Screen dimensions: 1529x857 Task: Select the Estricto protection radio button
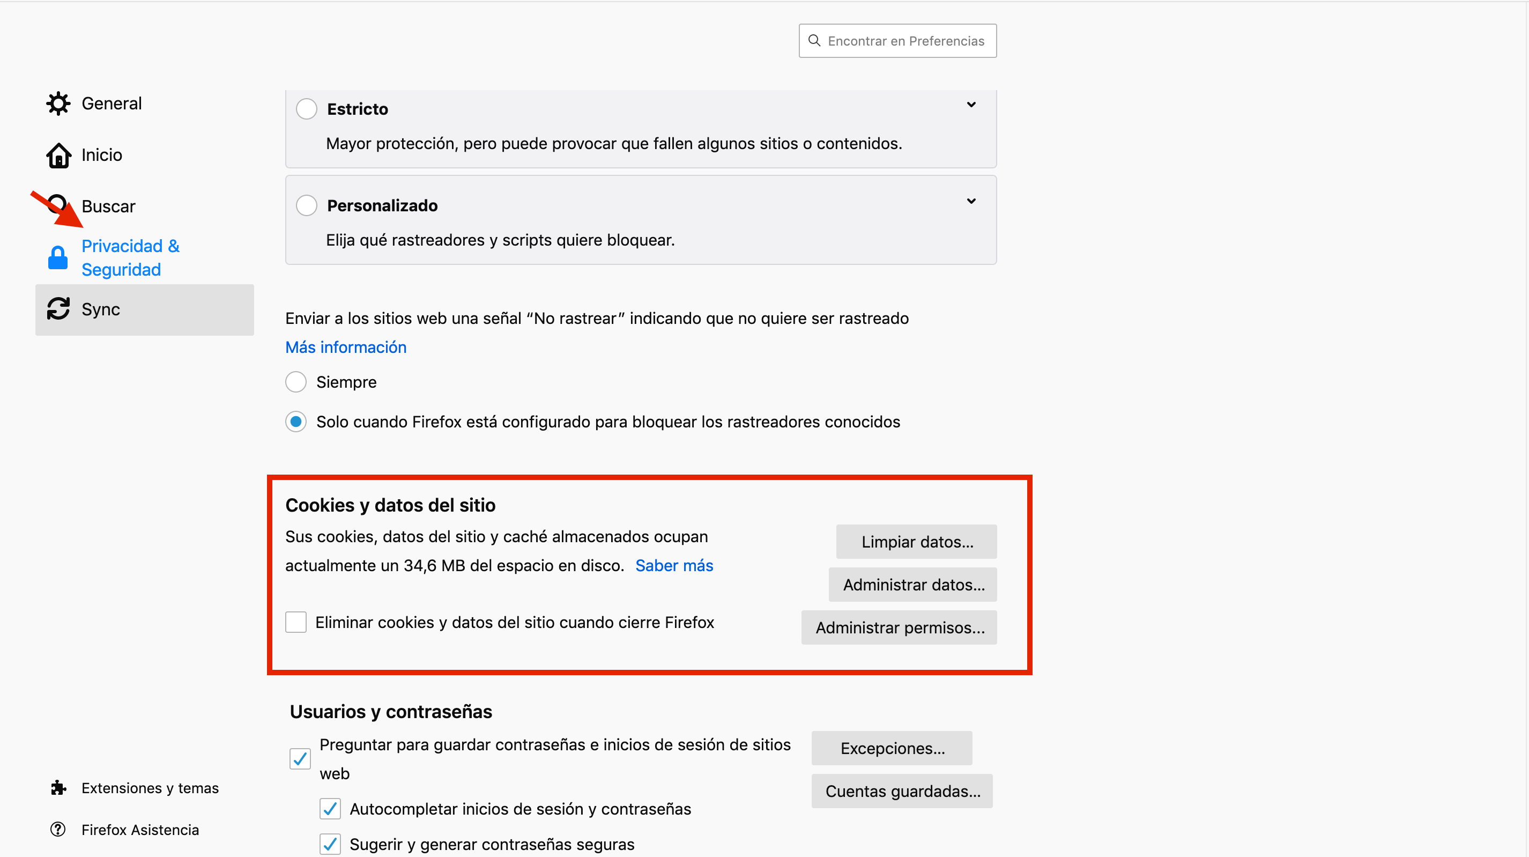pyautogui.click(x=306, y=109)
